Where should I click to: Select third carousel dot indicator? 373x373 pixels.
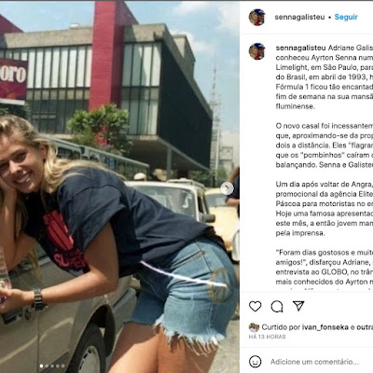click(x=52, y=366)
